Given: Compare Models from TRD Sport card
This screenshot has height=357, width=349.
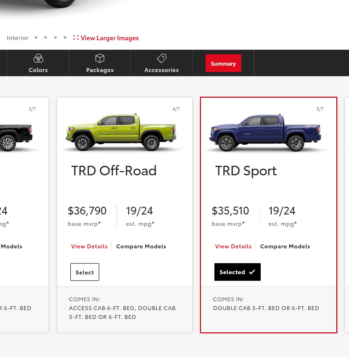Looking at the screenshot, I should [x=285, y=246].
